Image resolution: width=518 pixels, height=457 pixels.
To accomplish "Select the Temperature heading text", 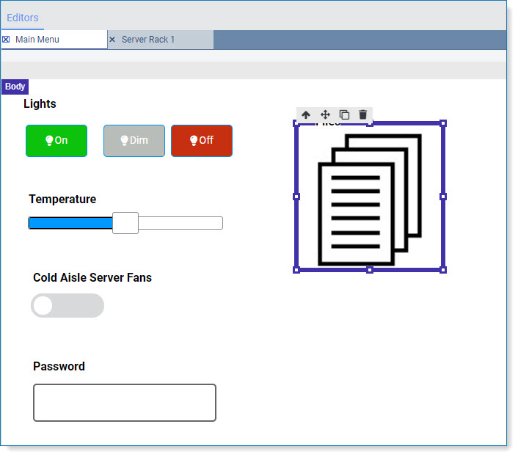I will (x=62, y=200).
